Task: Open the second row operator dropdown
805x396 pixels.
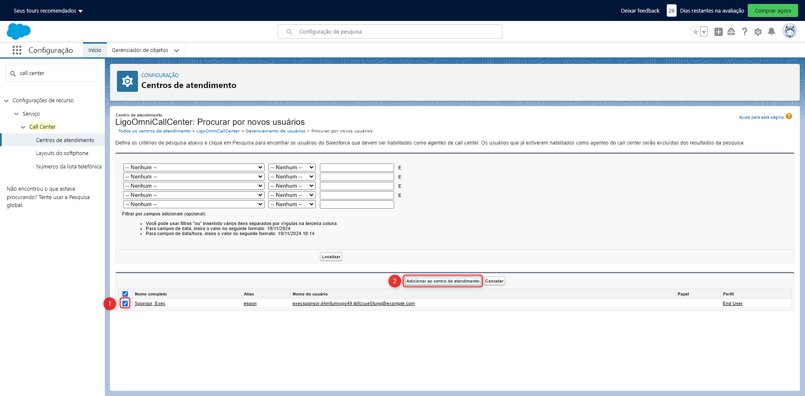Action: click(292, 177)
